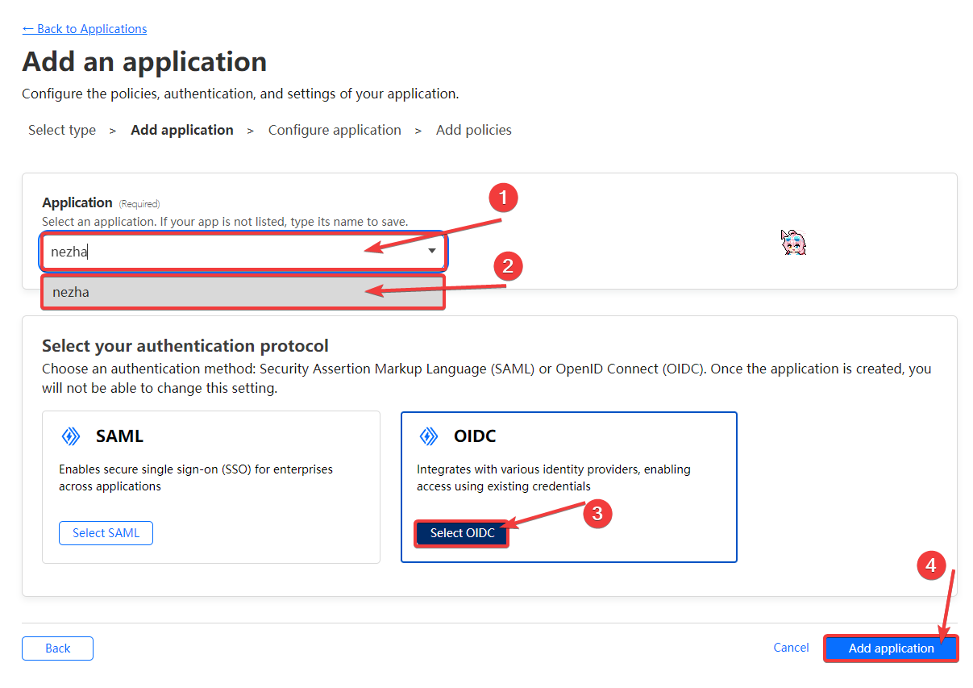Expand the Application dropdown arrow
Viewport: 973px width, 688px height.
pyautogui.click(x=432, y=252)
